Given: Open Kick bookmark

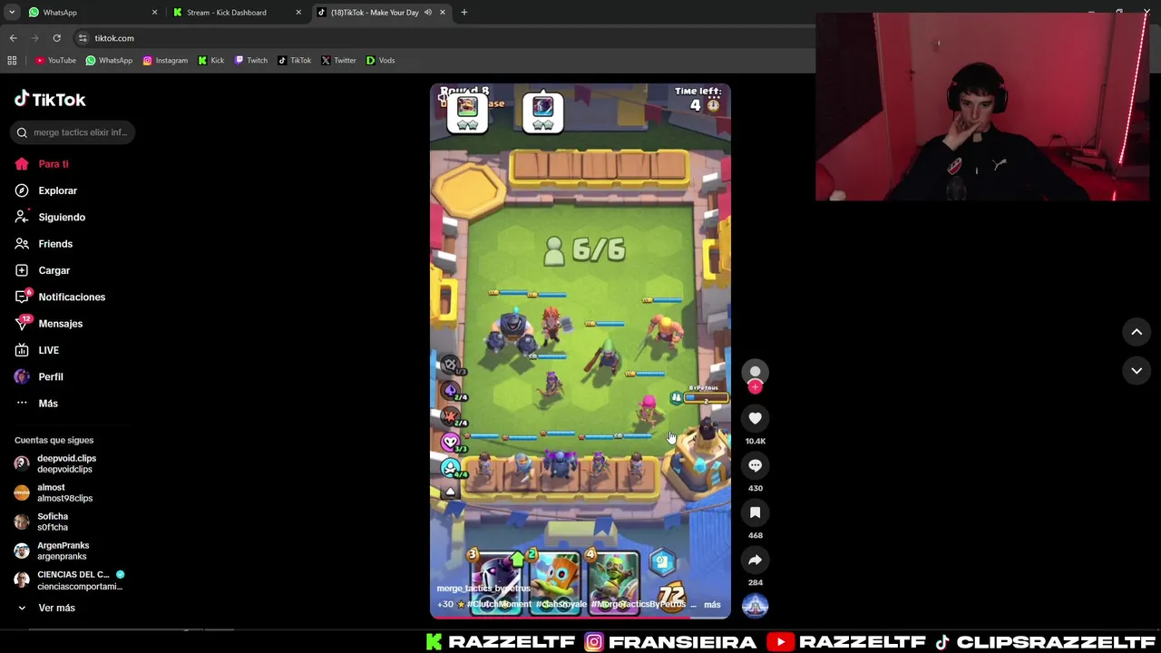Looking at the screenshot, I should coord(211,60).
